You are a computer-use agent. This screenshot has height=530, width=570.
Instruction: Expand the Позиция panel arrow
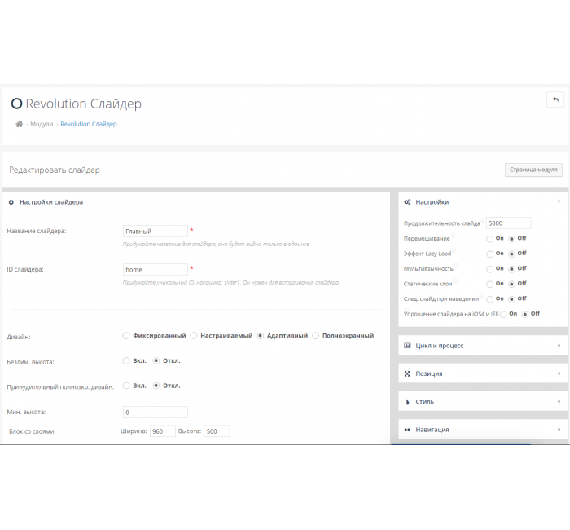(x=559, y=373)
